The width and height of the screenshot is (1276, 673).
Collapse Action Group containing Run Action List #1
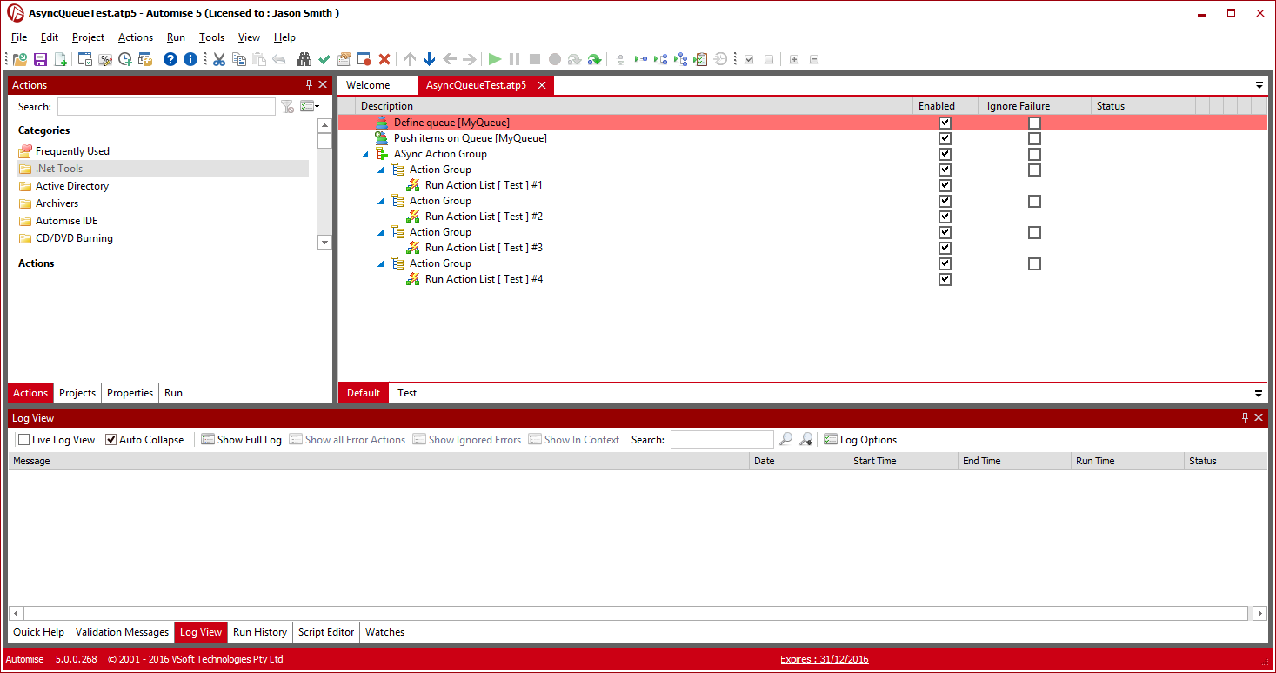381,170
